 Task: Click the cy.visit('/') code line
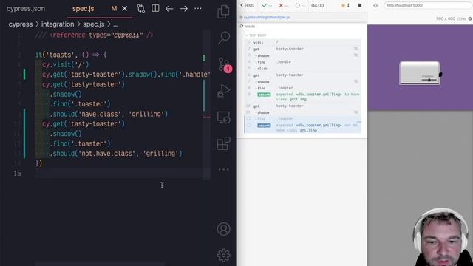click(66, 64)
